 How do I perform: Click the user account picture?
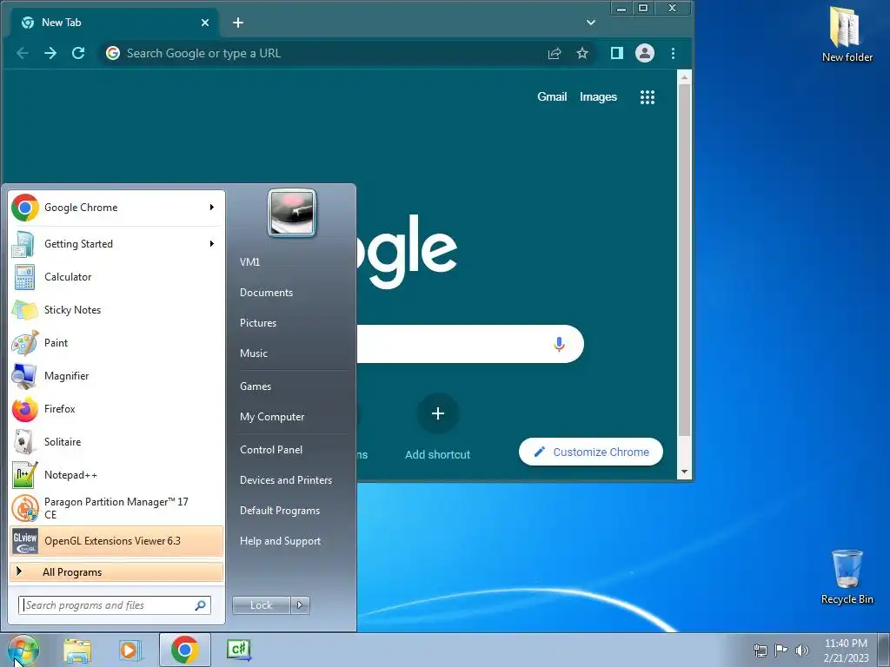point(292,213)
